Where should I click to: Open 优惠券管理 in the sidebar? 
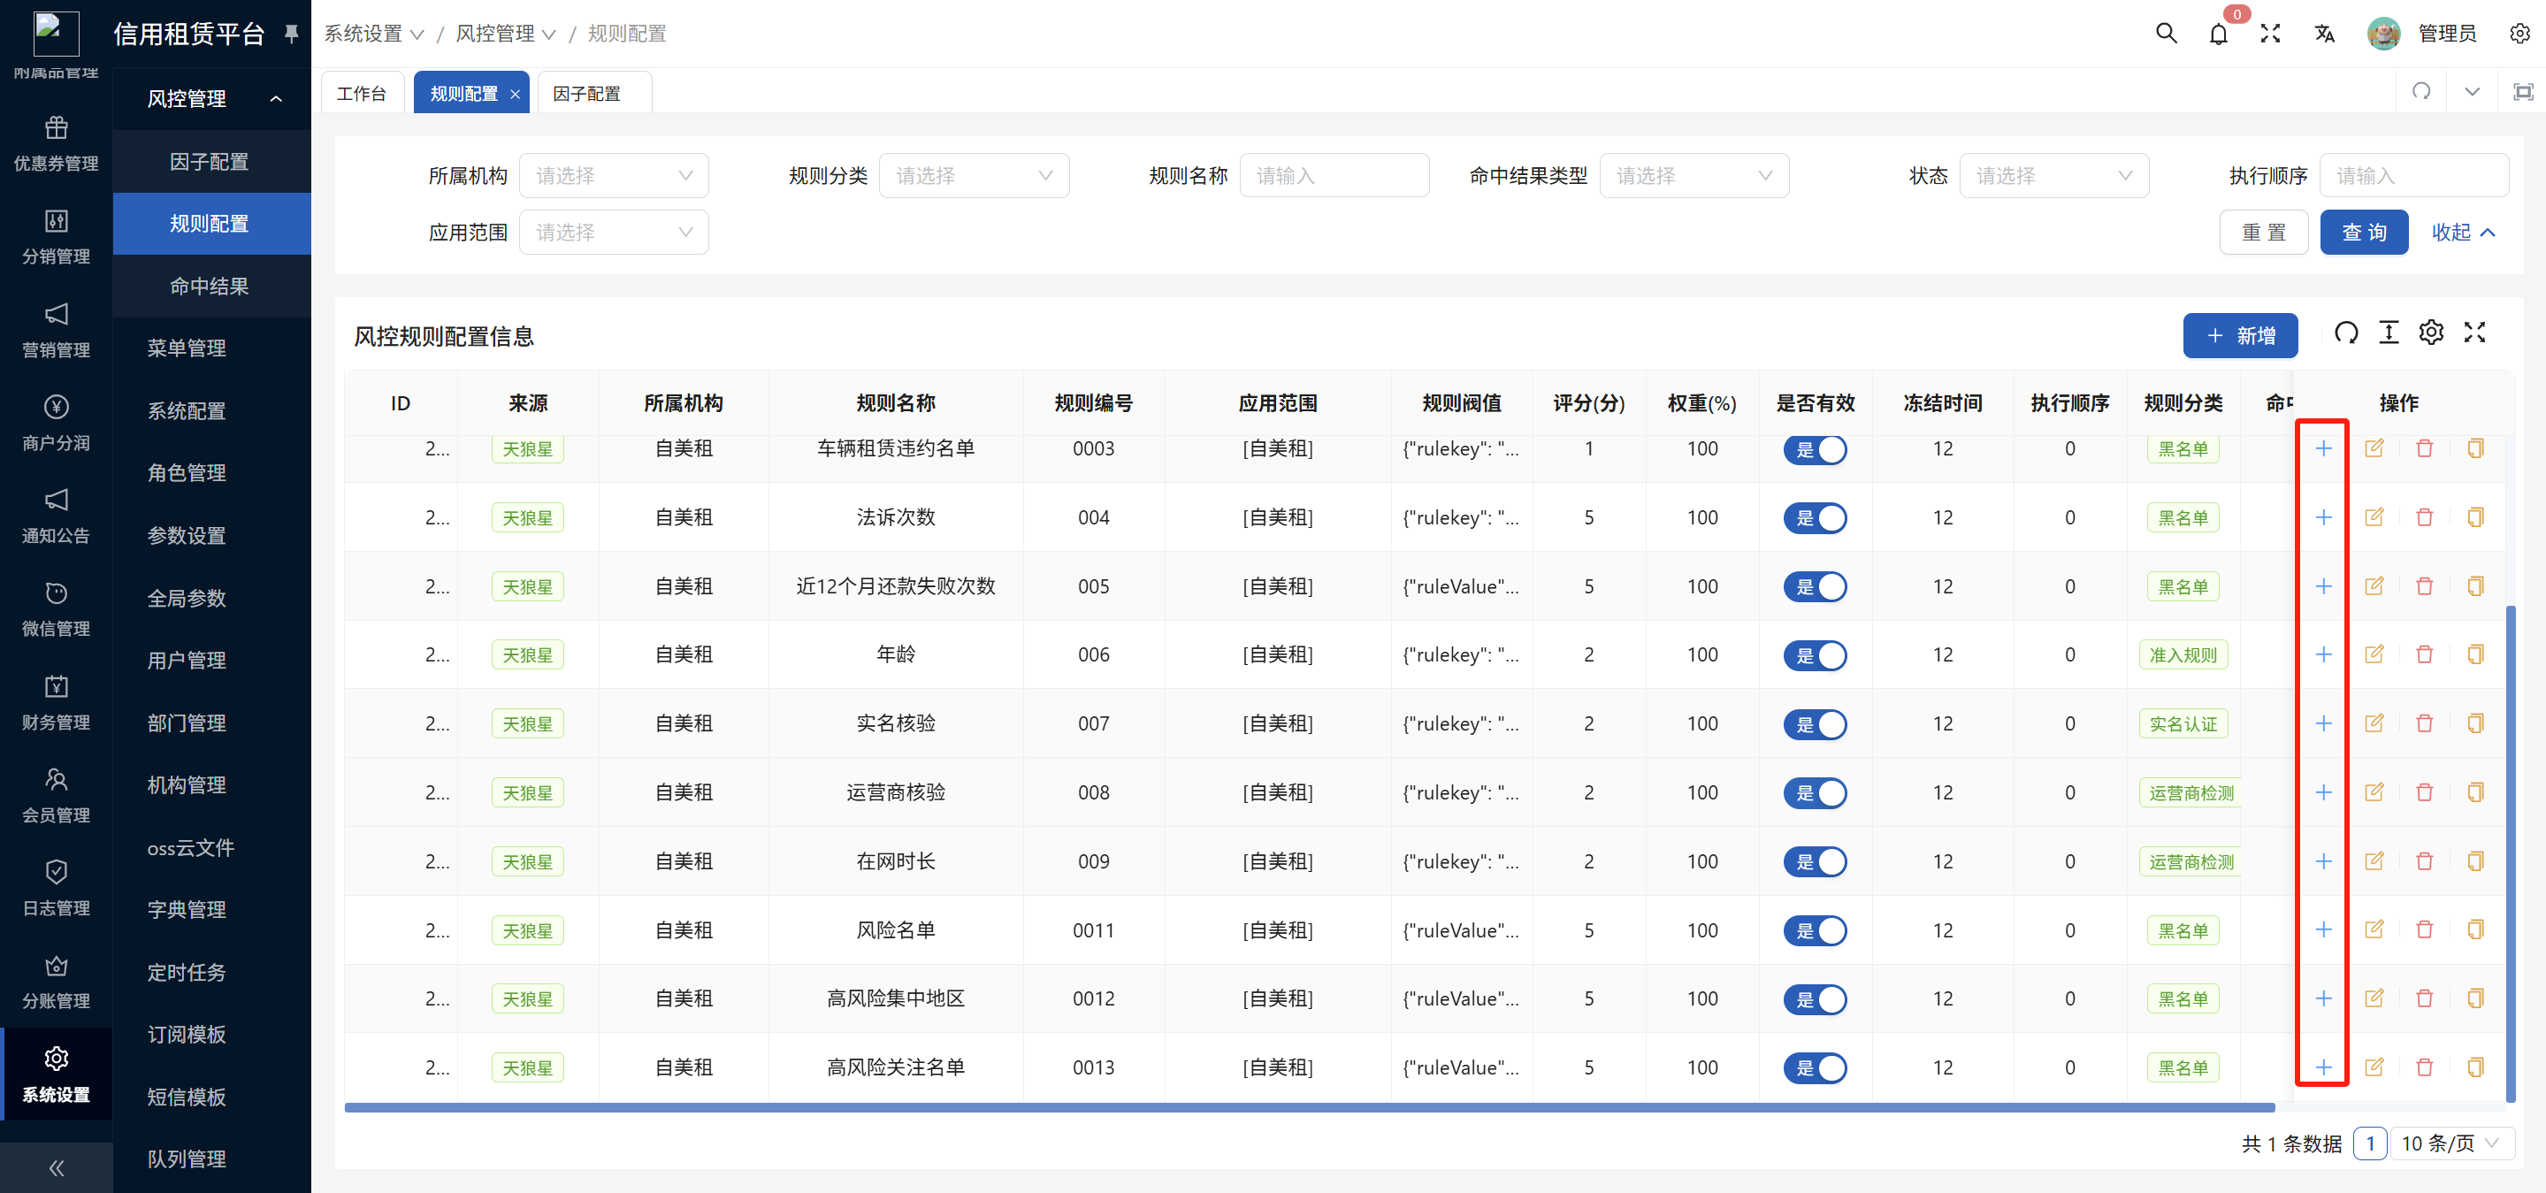tap(57, 143)
